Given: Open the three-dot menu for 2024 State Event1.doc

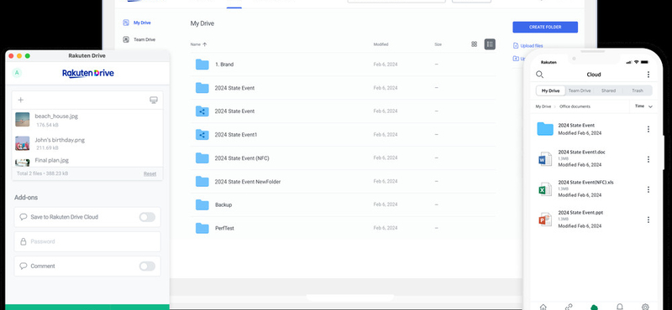Looking at the screenshot, I should 648,159.
